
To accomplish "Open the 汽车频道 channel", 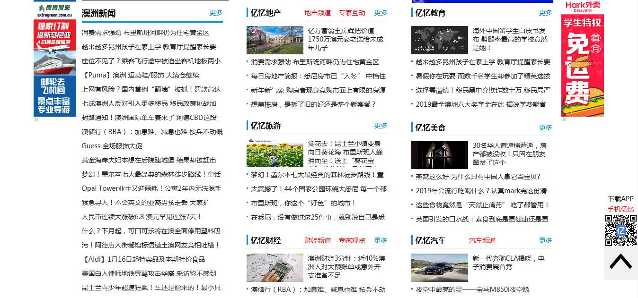I will point(481,240).
